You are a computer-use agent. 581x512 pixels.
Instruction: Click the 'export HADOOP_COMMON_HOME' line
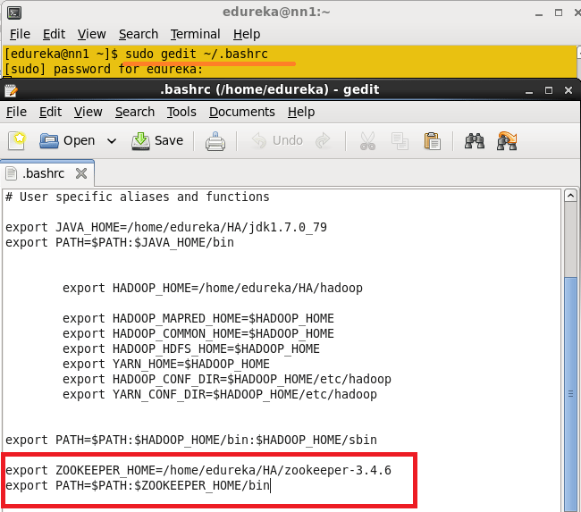click(x=198, y=333)
